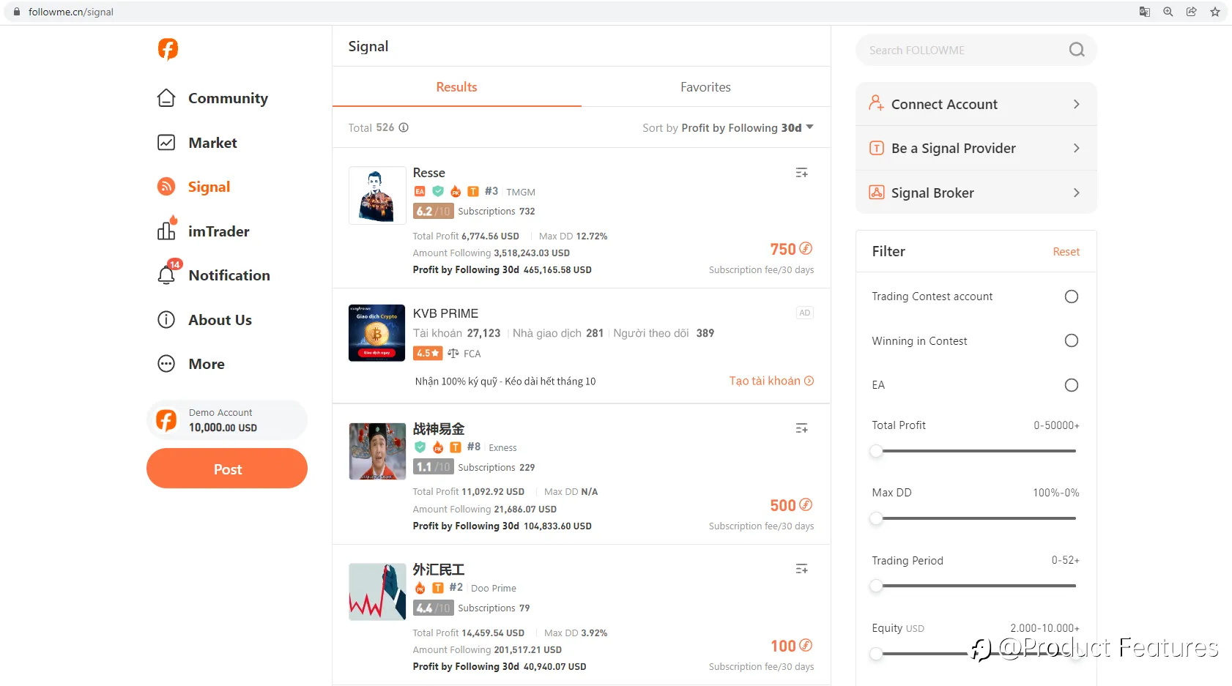Add 战神易金 to compare list icon
The height and width of the screenshot is (686, 1232).
tap(802, 428)
